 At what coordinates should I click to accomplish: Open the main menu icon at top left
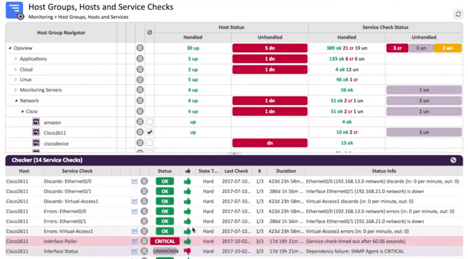click(14, 10)
